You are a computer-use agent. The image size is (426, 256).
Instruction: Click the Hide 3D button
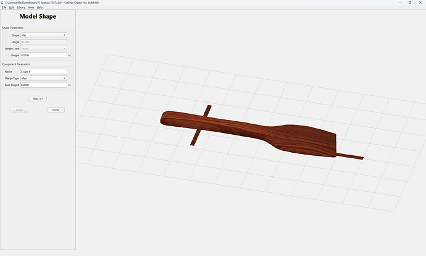tap(38, 99)
